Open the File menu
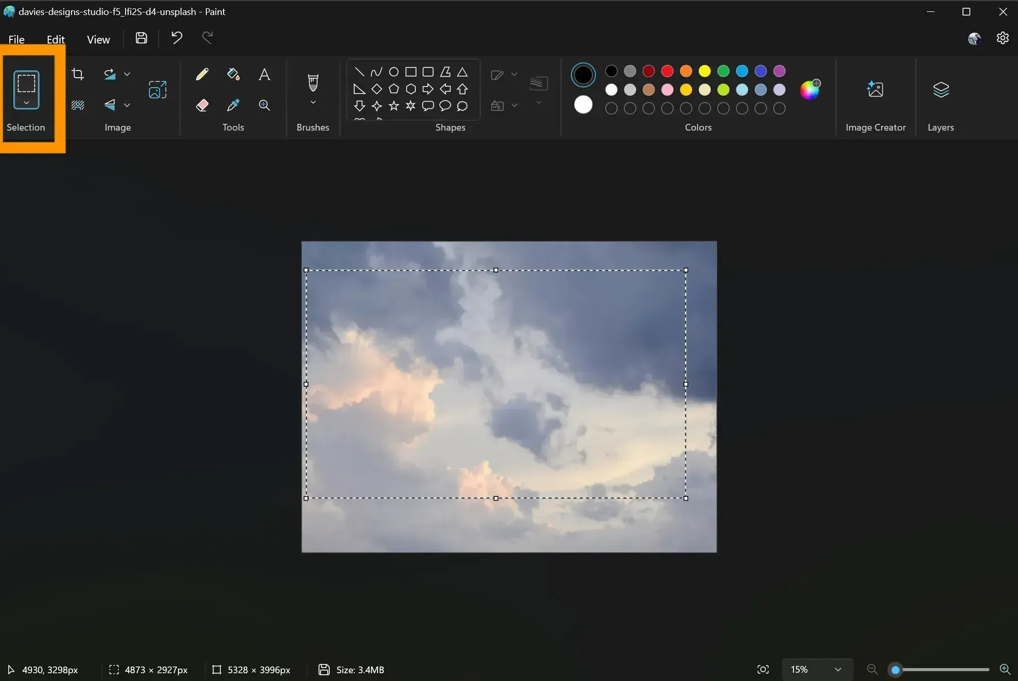1018x681 pixels. pos(16,39)
